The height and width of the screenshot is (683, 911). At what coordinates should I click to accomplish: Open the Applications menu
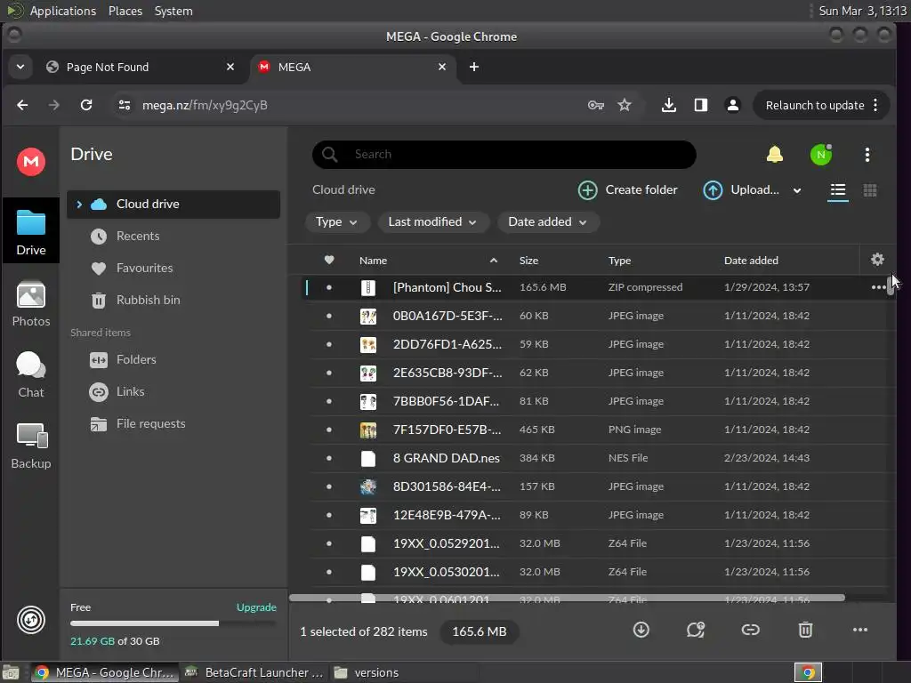click(63, 11)
